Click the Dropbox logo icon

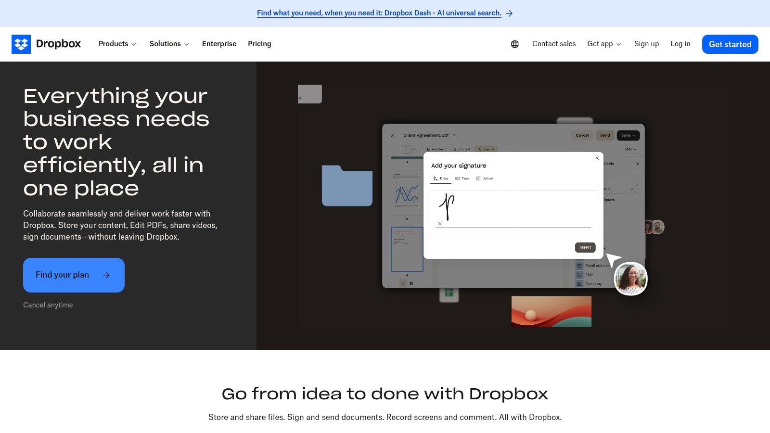tap(21, 44)
